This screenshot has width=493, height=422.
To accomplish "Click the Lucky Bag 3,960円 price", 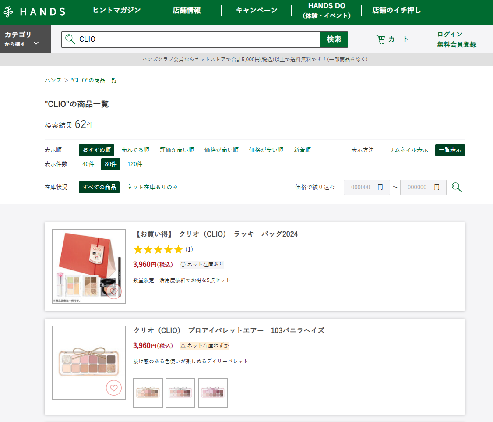I will click(x=153, y=264).
